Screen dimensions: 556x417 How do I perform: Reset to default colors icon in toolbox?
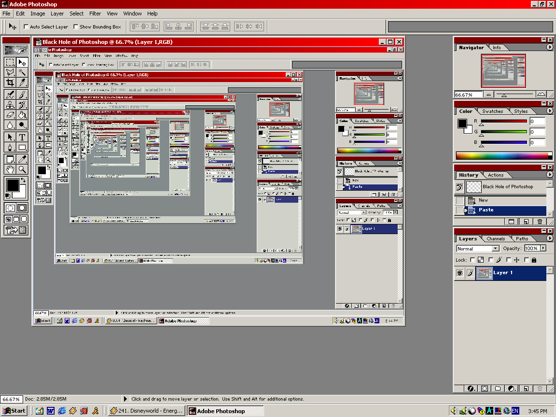[x=8, y=196]
